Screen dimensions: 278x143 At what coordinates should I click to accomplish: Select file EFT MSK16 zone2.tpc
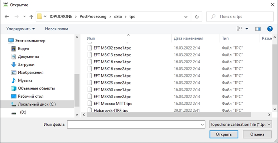coord(112,69)
